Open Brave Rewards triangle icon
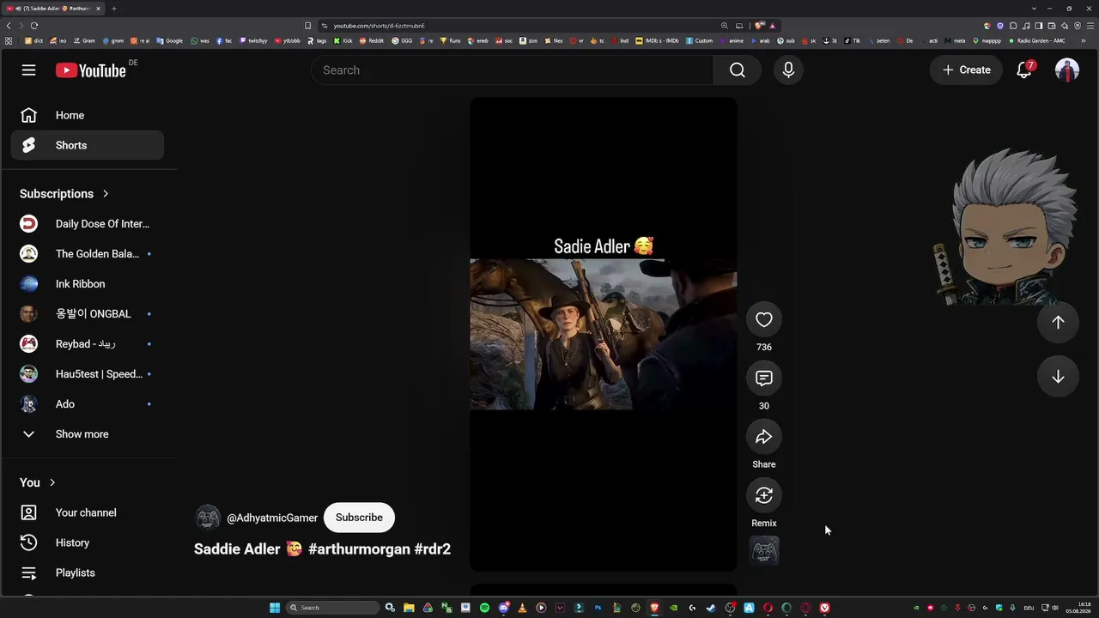This screenshot has width=1099, height=618. [772, 26]
